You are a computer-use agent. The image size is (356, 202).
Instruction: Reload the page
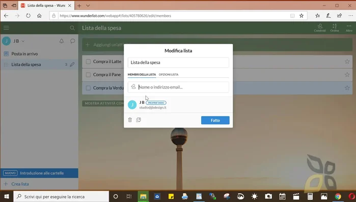pyautogui.click(x=28, y=16)
